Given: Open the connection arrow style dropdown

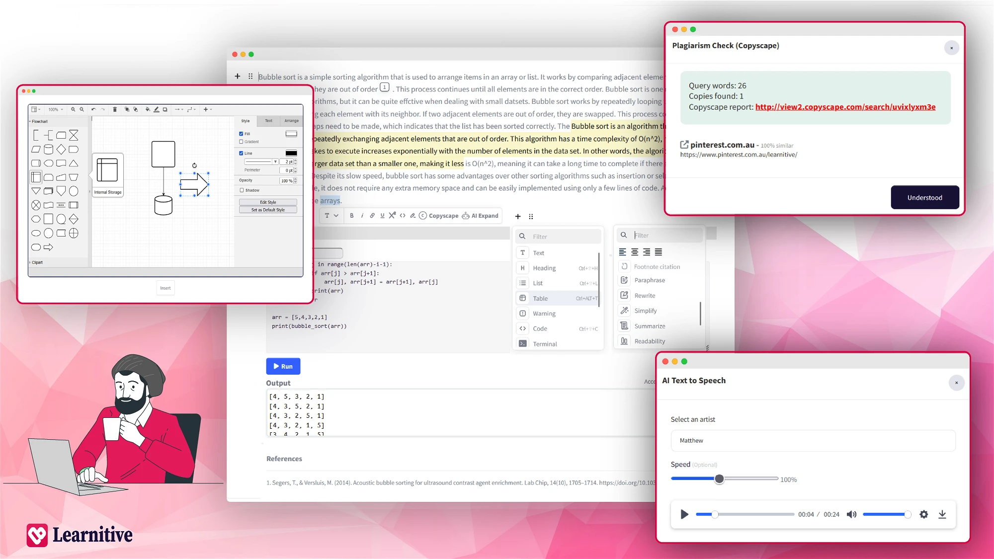Looking at the screenshot, I should (179, 109).
